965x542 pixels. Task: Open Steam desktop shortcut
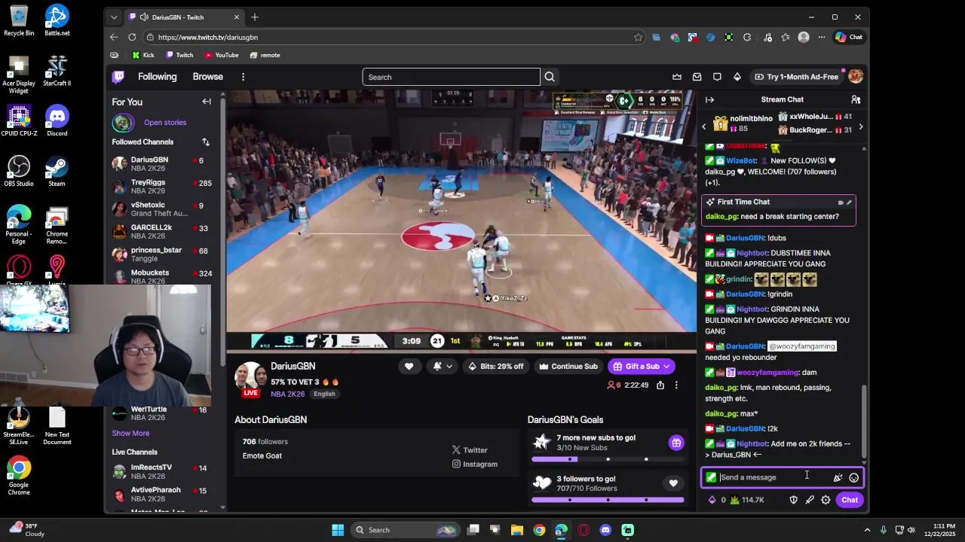click(57, 171)
